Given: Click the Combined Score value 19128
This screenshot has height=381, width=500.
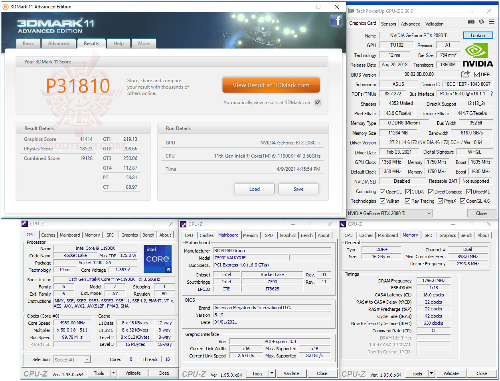Looking at the screenshot, I should [x=86, y=158].
